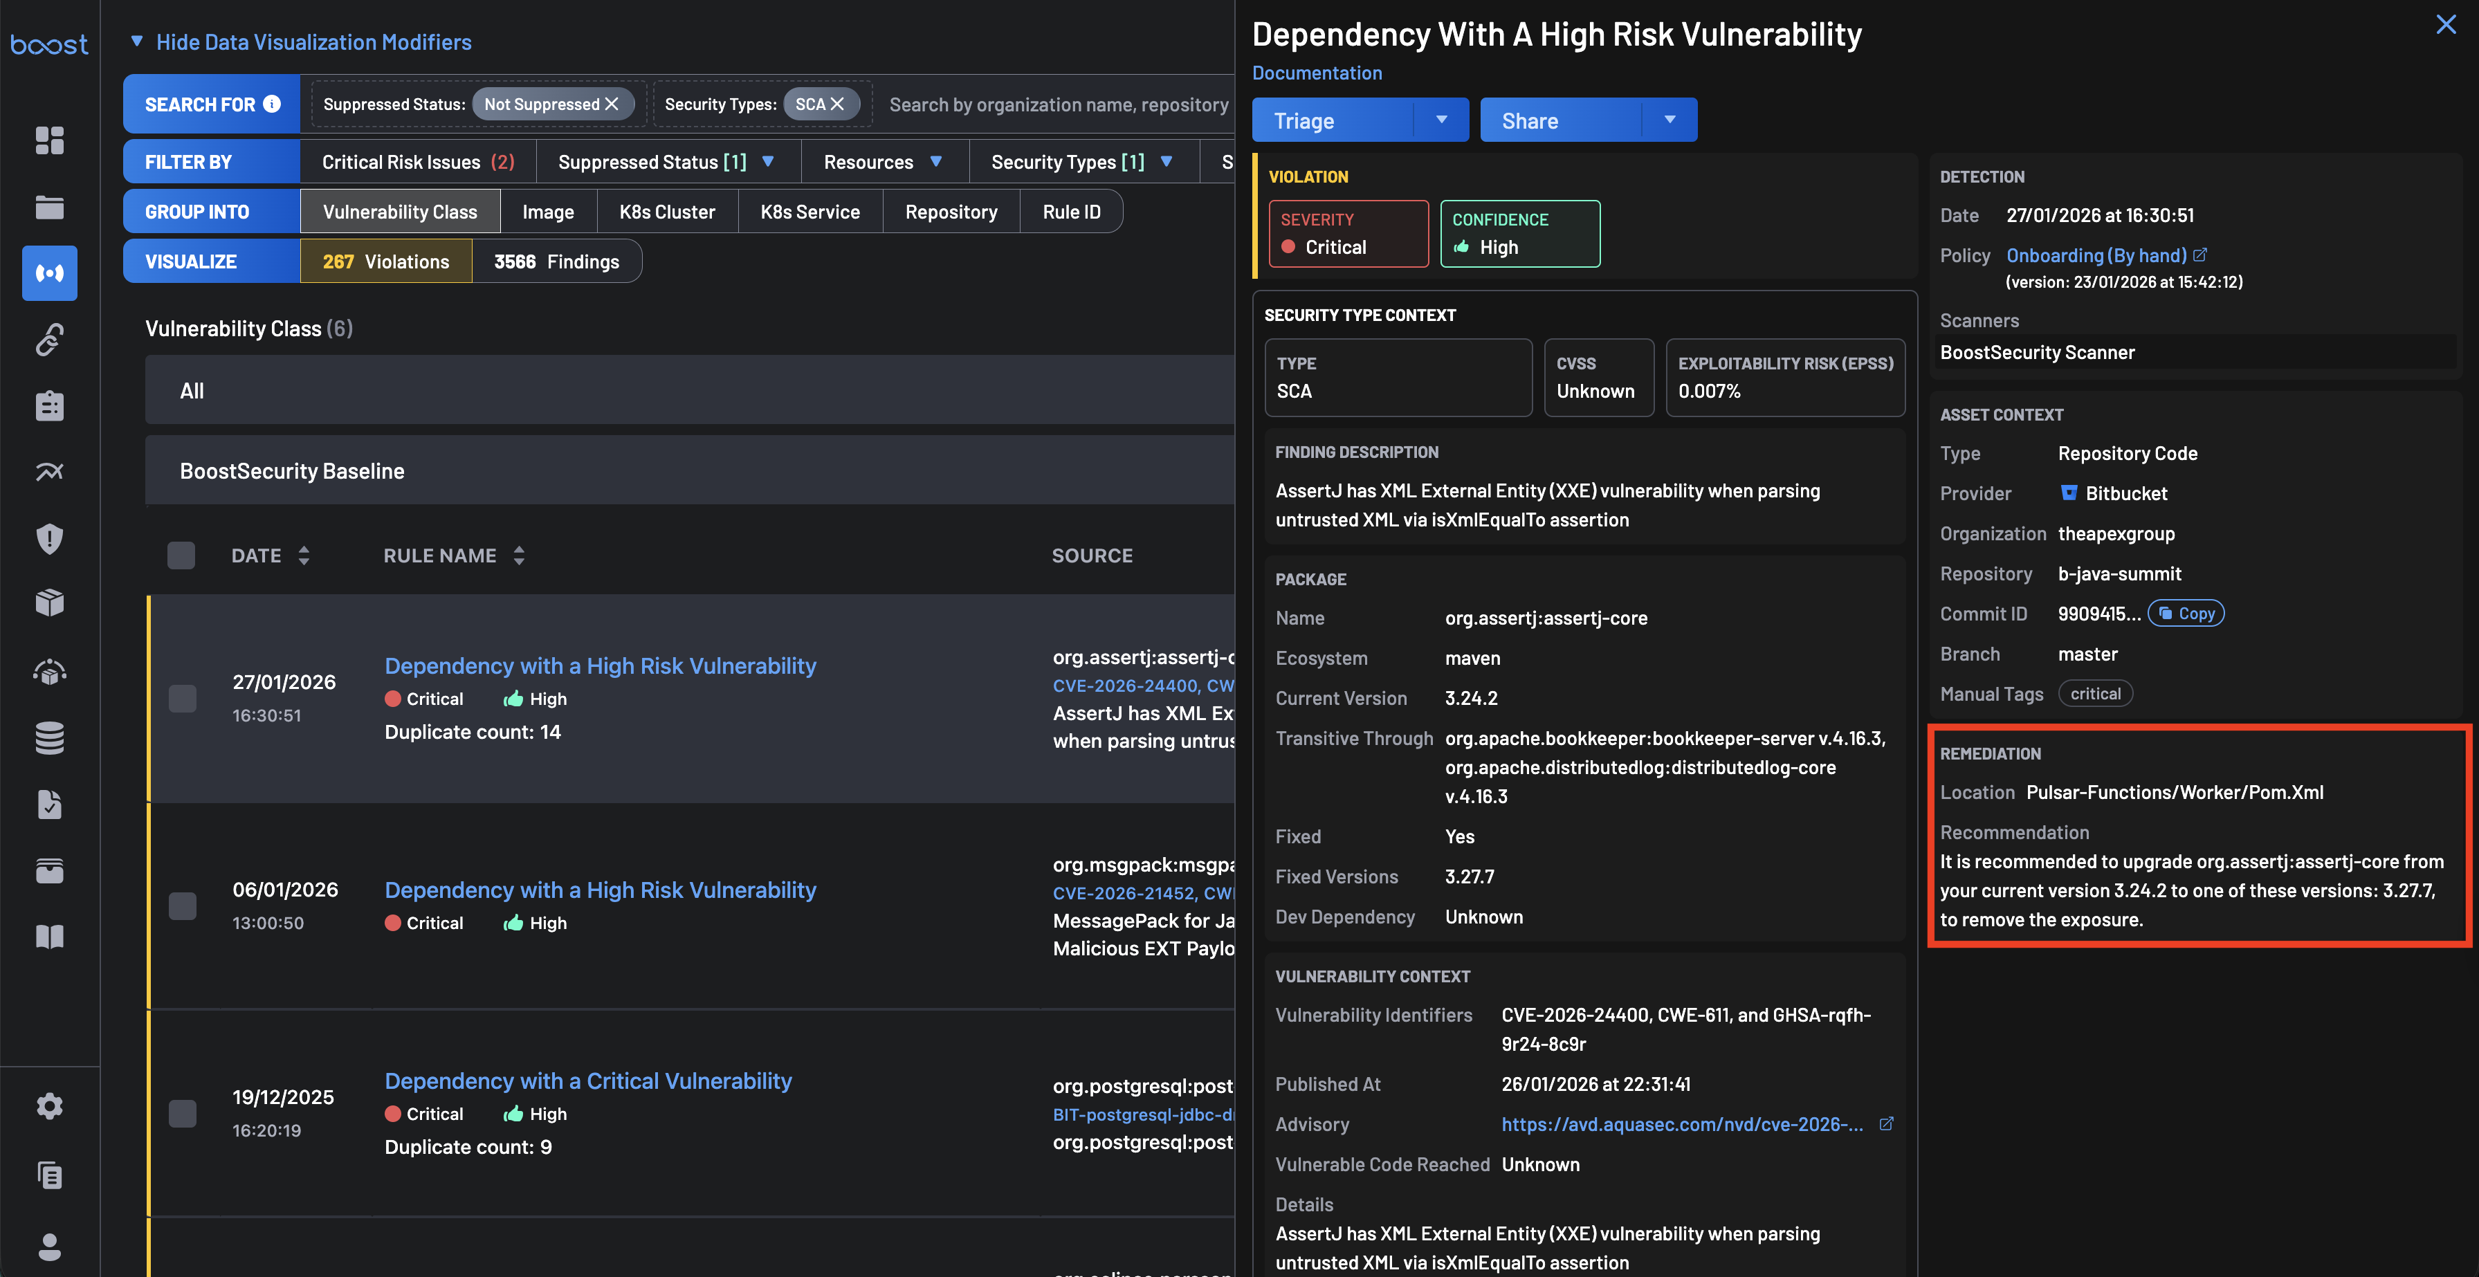Select the 19/12/2025 PostgreSQL finding checkbox
Screen dimensions: 2479x1277
click(x=182, y=1114)
